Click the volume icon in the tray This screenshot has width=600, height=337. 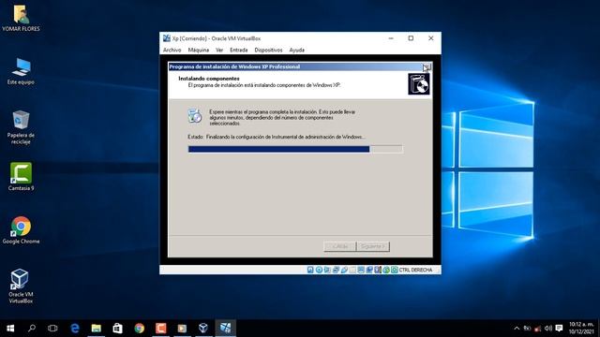pyautogui.click(x=548, y=329)
